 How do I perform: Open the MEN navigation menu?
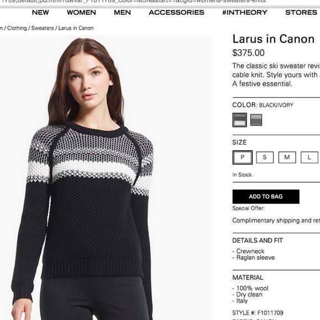[x=122, y=13]
